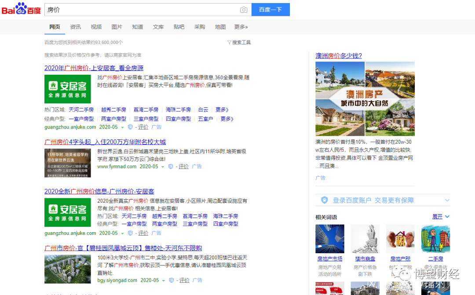Click the Baidu logo
The height and width of the screenshot is (295, 475).
pyautogui.click(x=21, y=9)
